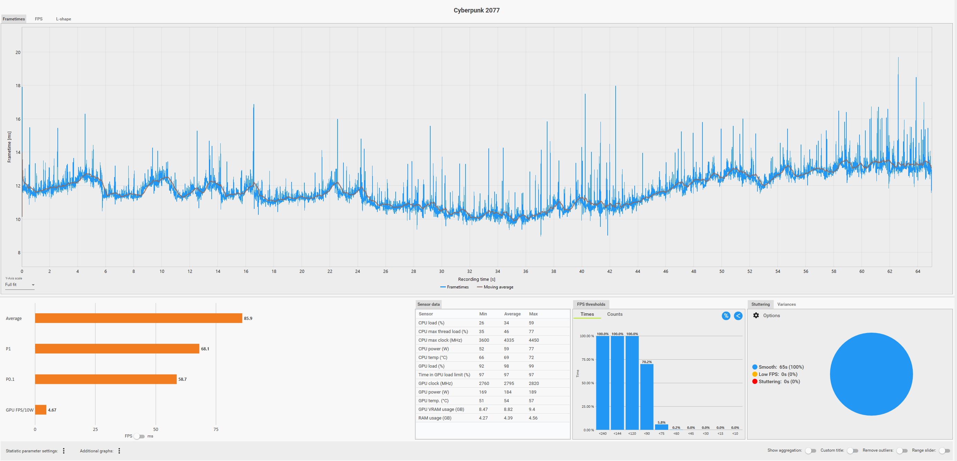Open the Variances tab

click(786, 304)
